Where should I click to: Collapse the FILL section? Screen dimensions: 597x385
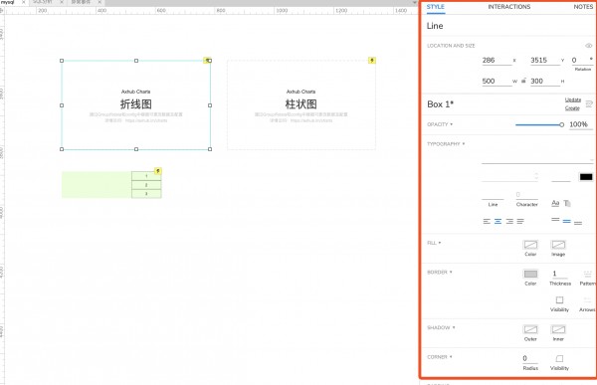[434, 243]
